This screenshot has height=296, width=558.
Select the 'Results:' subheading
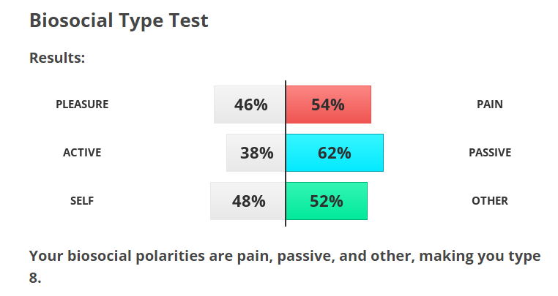coord(57,57)
